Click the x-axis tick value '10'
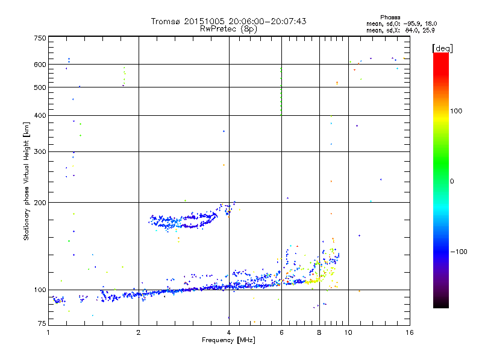The height and width of the screenshot is (362, 482). tap(348, 332)
